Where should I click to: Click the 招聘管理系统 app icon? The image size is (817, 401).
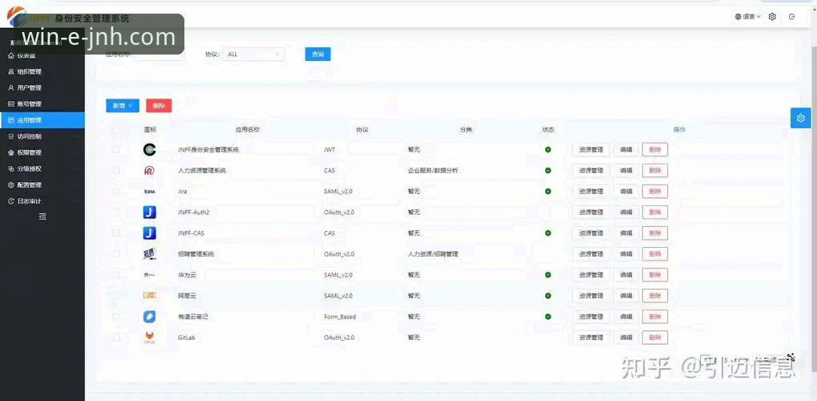click(150, 254)
